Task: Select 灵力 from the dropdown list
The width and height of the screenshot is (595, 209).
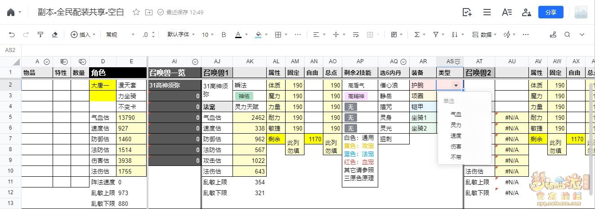Action: tap(456, 125)
